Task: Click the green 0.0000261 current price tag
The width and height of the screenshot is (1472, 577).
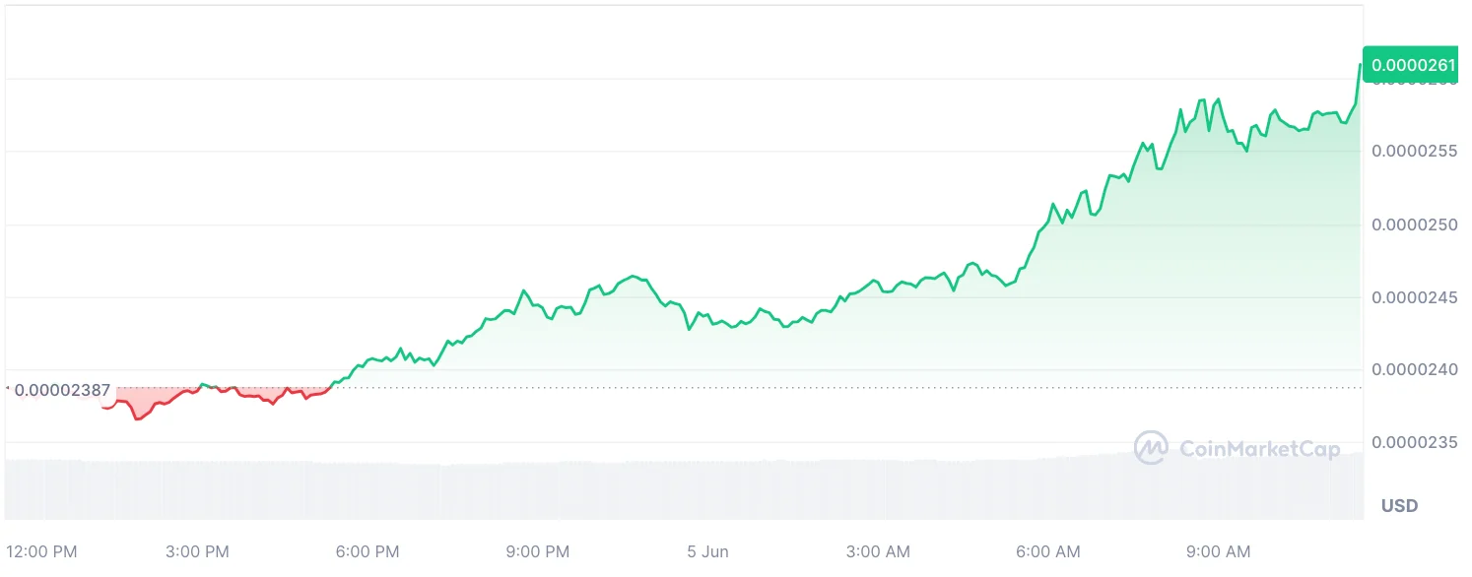Action: 1413,65
